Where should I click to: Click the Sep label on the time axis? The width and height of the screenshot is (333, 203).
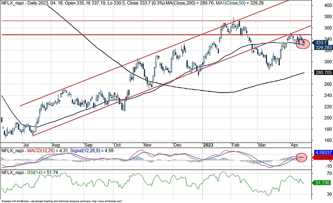89,145
